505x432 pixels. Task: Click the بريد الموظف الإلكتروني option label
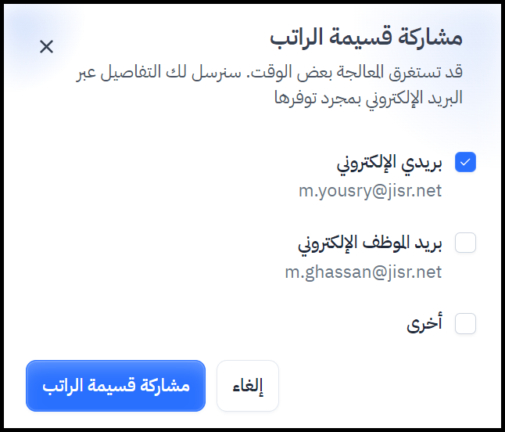[370, 243]
